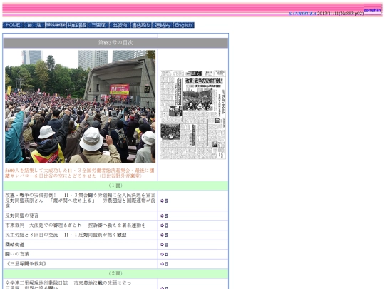Click the zenshin link in header

372,10
